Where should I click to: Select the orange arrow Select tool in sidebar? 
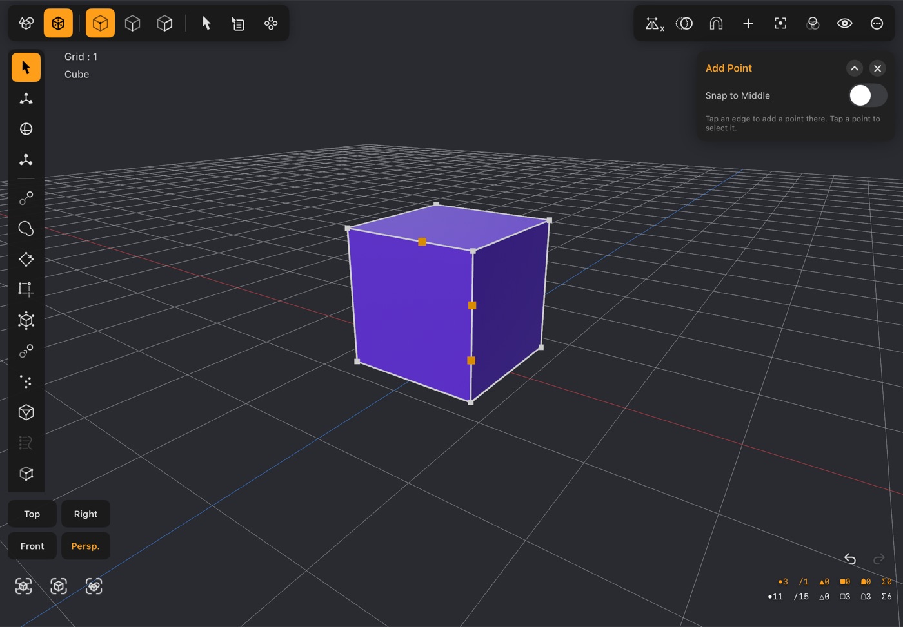point(26,68)
